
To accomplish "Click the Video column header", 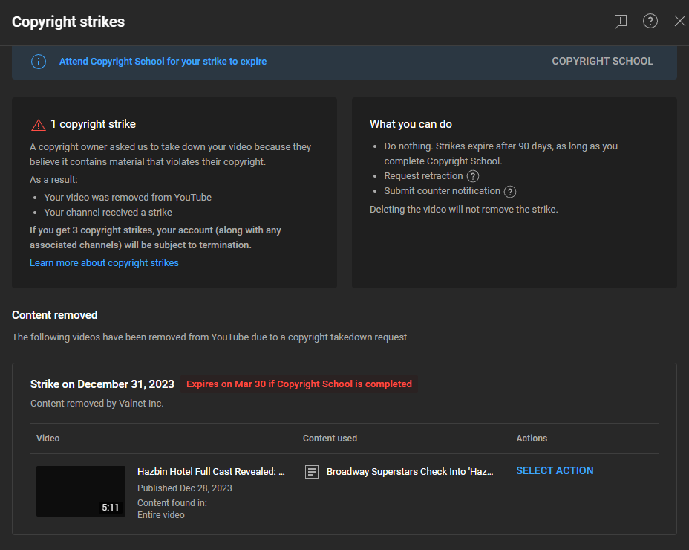I will (x=48, y=439).
